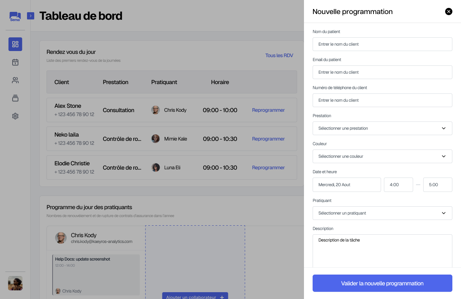Click the 5:00 end time field
Viewport: 461px width, 299px height.
pos(437,185)
